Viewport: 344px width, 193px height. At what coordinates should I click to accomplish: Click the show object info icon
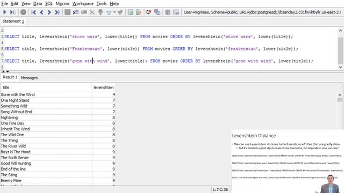(x=176, y=12)
